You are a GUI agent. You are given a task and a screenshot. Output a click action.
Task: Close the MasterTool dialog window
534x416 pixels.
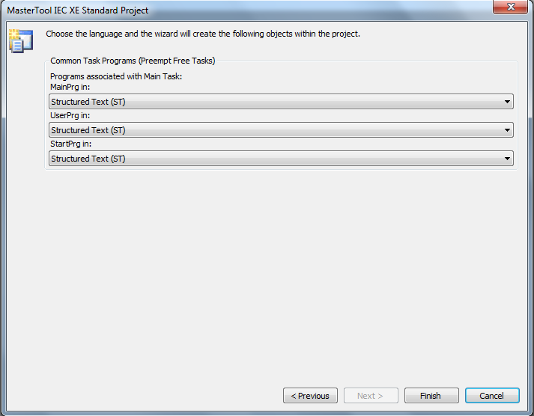[x=510, y=7]
